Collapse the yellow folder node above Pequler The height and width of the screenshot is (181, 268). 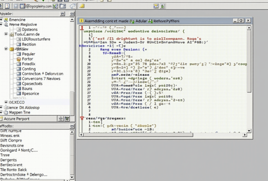(x=6, y=49)
